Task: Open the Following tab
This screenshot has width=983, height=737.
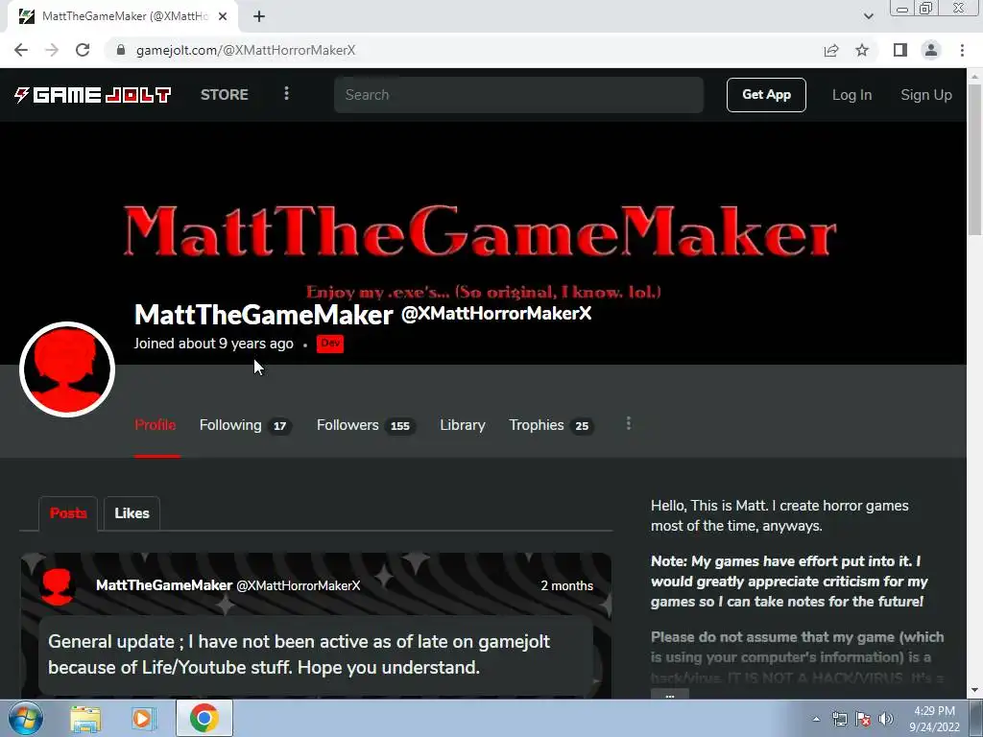Action: [x=245, y=425]
